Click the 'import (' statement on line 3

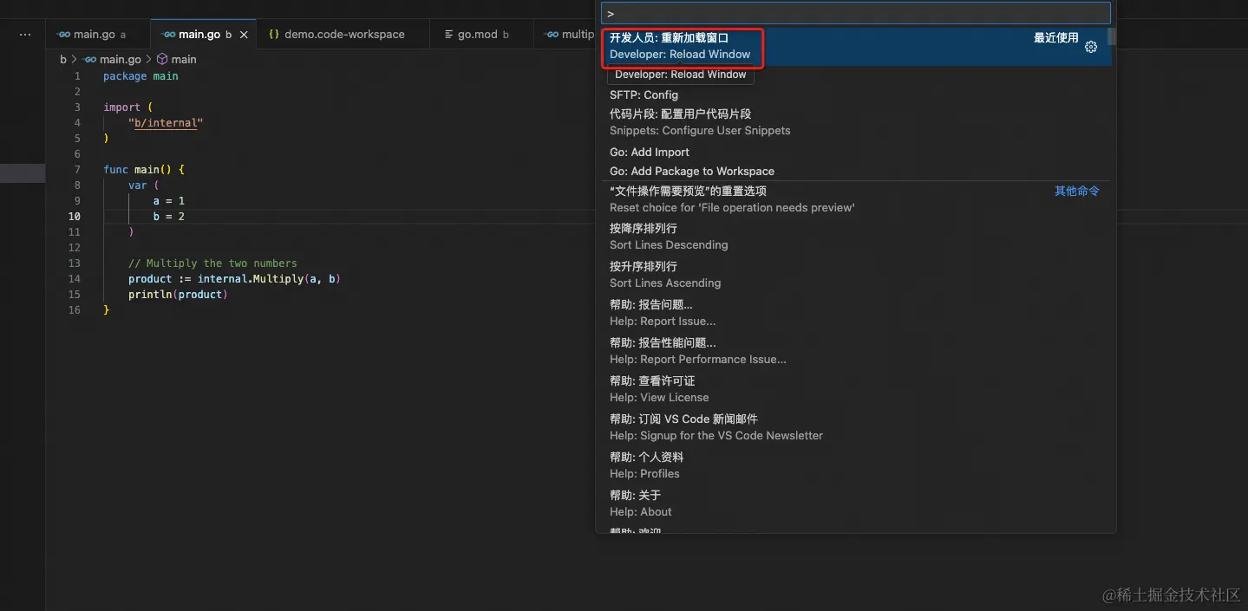tap(127, 107)
